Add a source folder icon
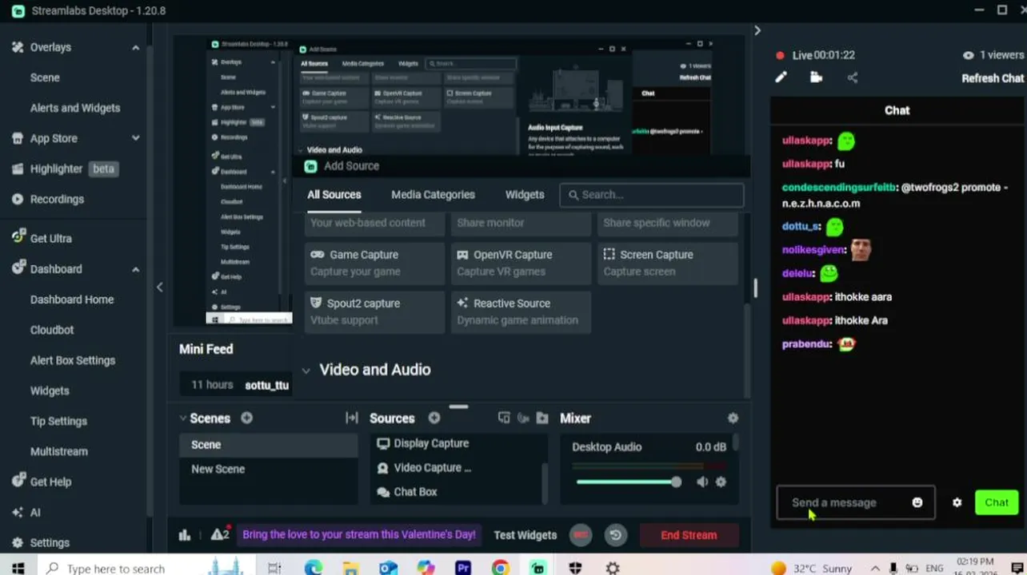This screenshot has width=1027, height=575. click(x=542, y=418)
